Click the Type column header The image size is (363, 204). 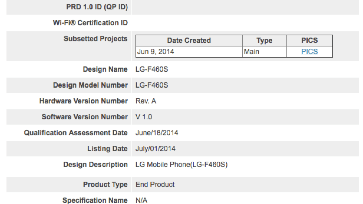point(264,40)
